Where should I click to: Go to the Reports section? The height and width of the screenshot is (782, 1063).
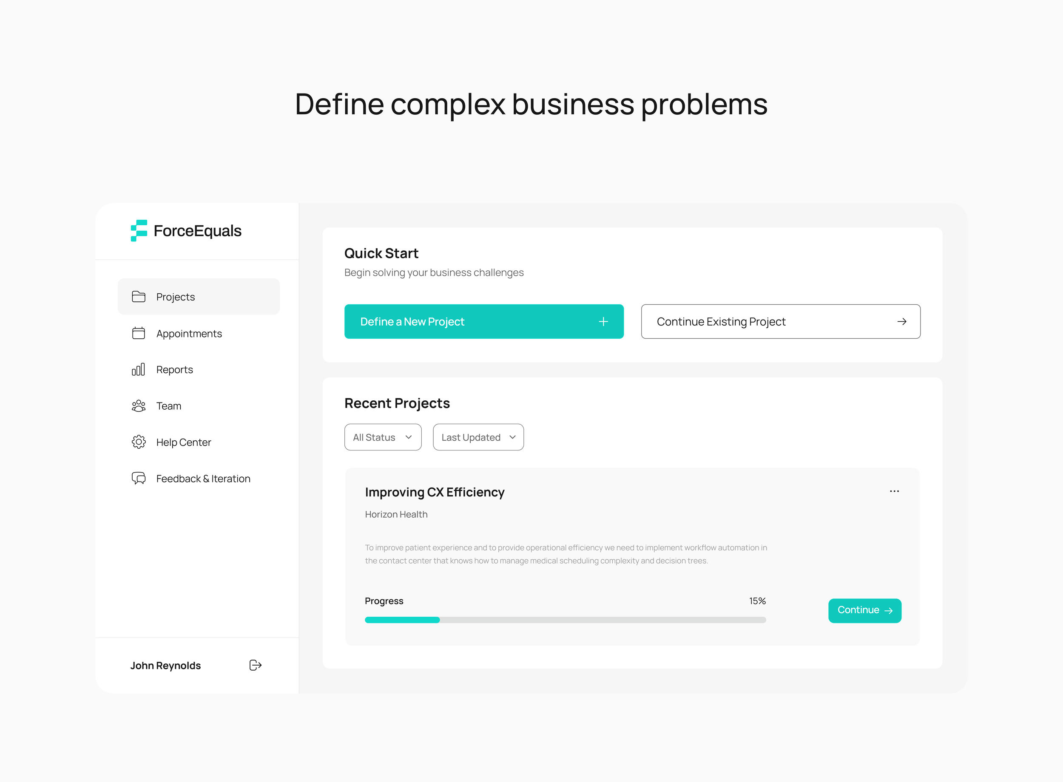click(x=174, y=370)
